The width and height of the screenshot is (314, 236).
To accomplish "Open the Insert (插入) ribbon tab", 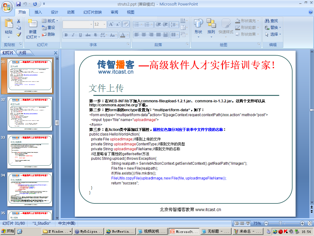I will point(38,12).
